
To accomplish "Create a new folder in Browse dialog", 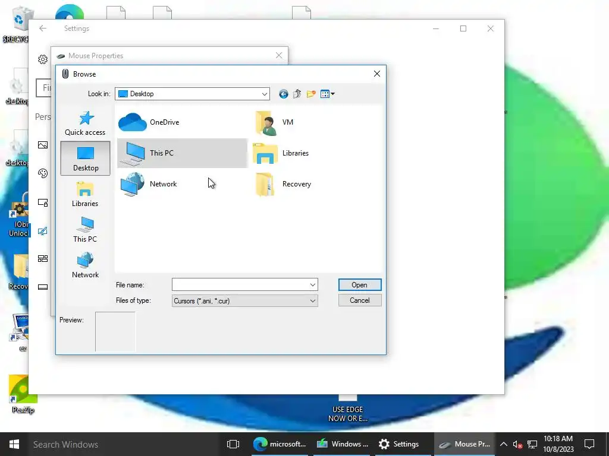I will coord(310,94).
